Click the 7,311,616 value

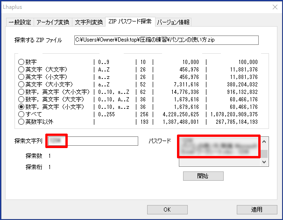[x=186, y=85]
